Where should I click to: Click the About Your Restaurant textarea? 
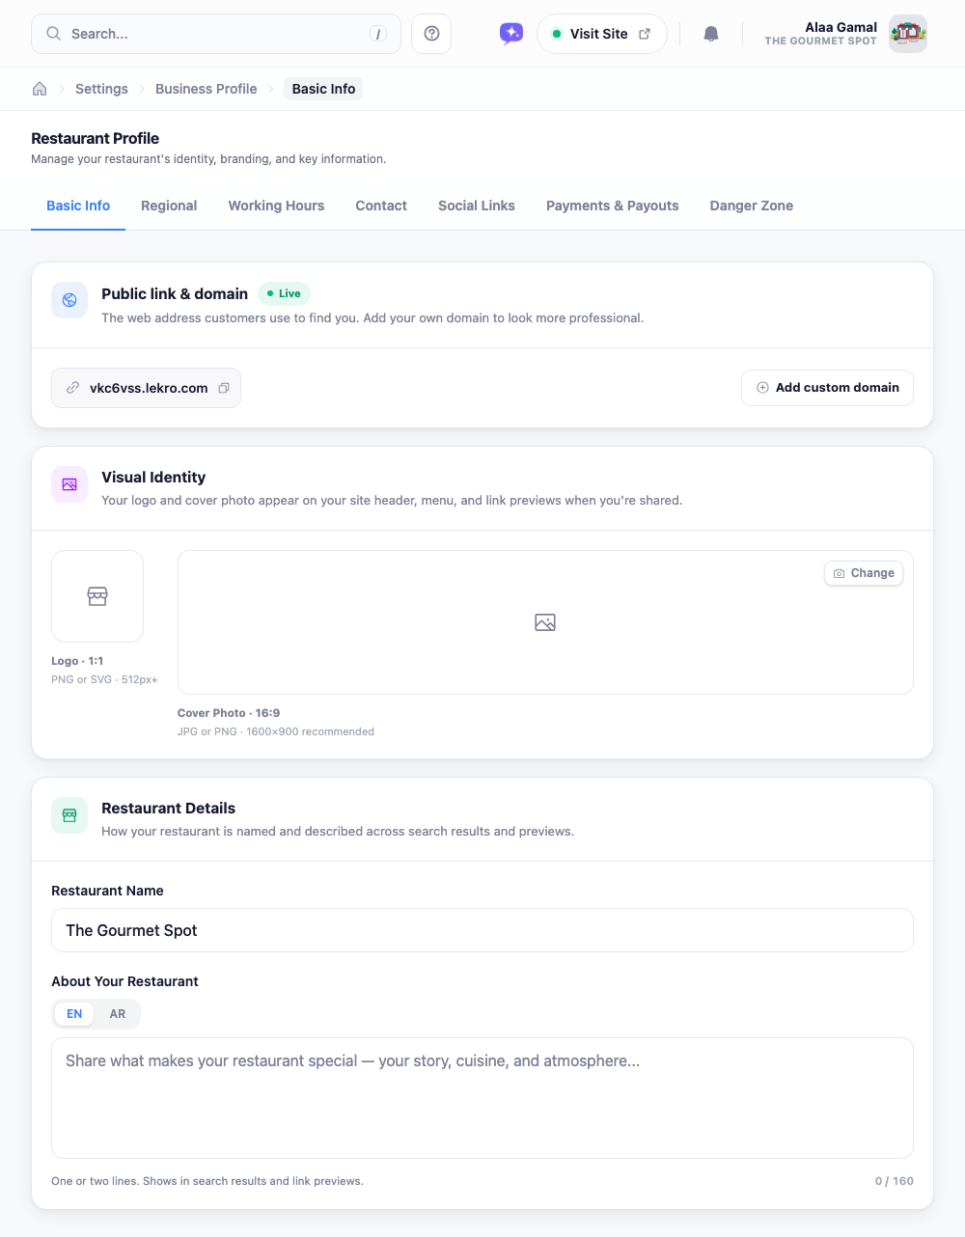[x=482, y=1098]
